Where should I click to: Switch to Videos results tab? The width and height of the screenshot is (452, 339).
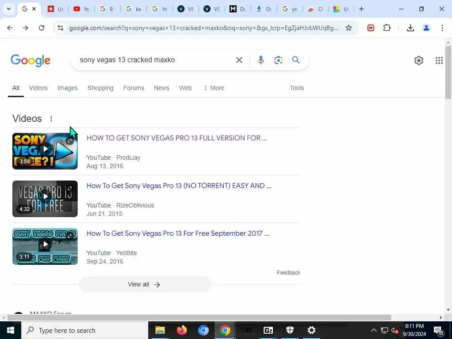(38, 88)
